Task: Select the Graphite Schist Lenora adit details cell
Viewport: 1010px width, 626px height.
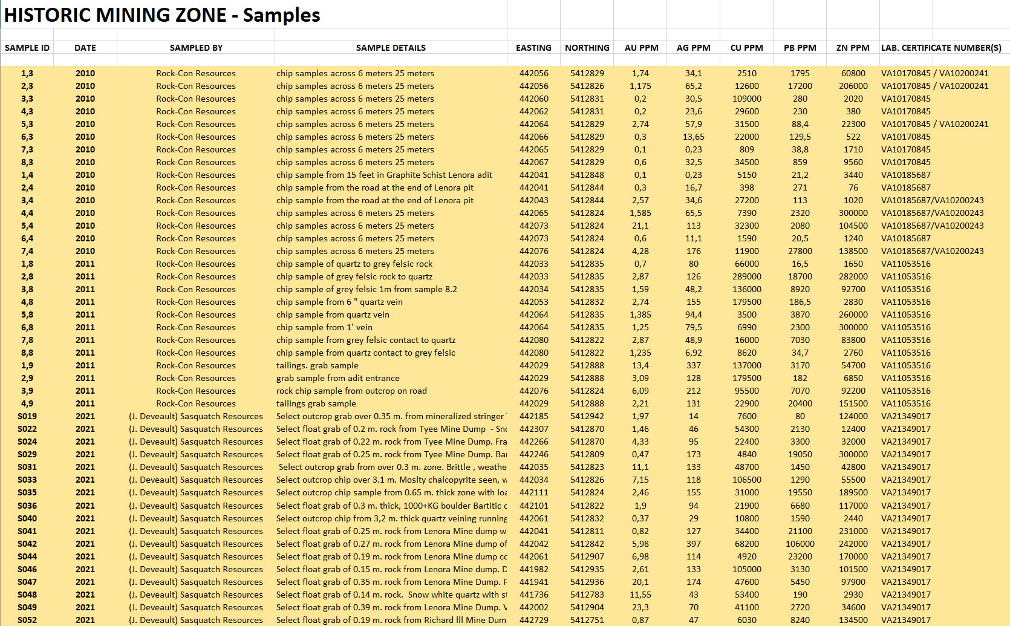Action: point(384,175)
